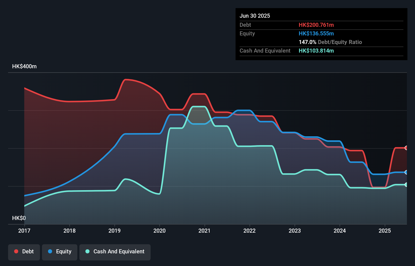Click the blue Equity legend dot icon

click(x=50, y=251)
